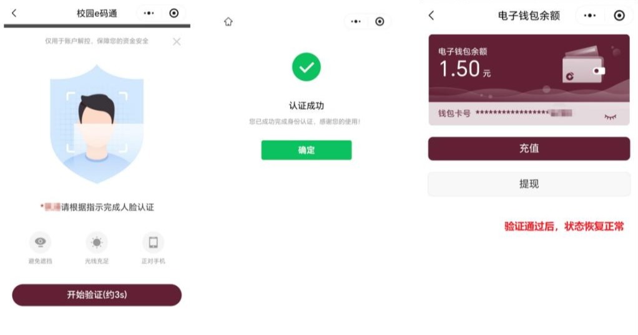The width and height of the screenshot is (638, 335).
Task: Toggle wallet card number visibility
Action: click(611, 117)
